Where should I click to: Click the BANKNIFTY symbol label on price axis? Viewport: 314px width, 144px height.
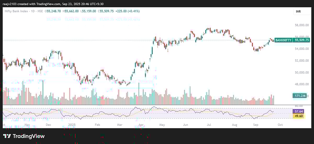(x=283, y=40)
